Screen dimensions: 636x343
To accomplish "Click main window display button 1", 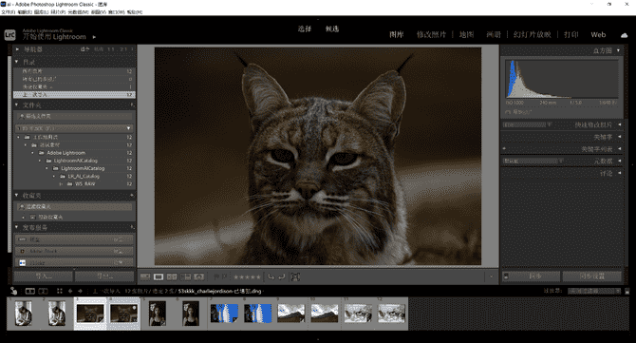I will coord(30,291).
